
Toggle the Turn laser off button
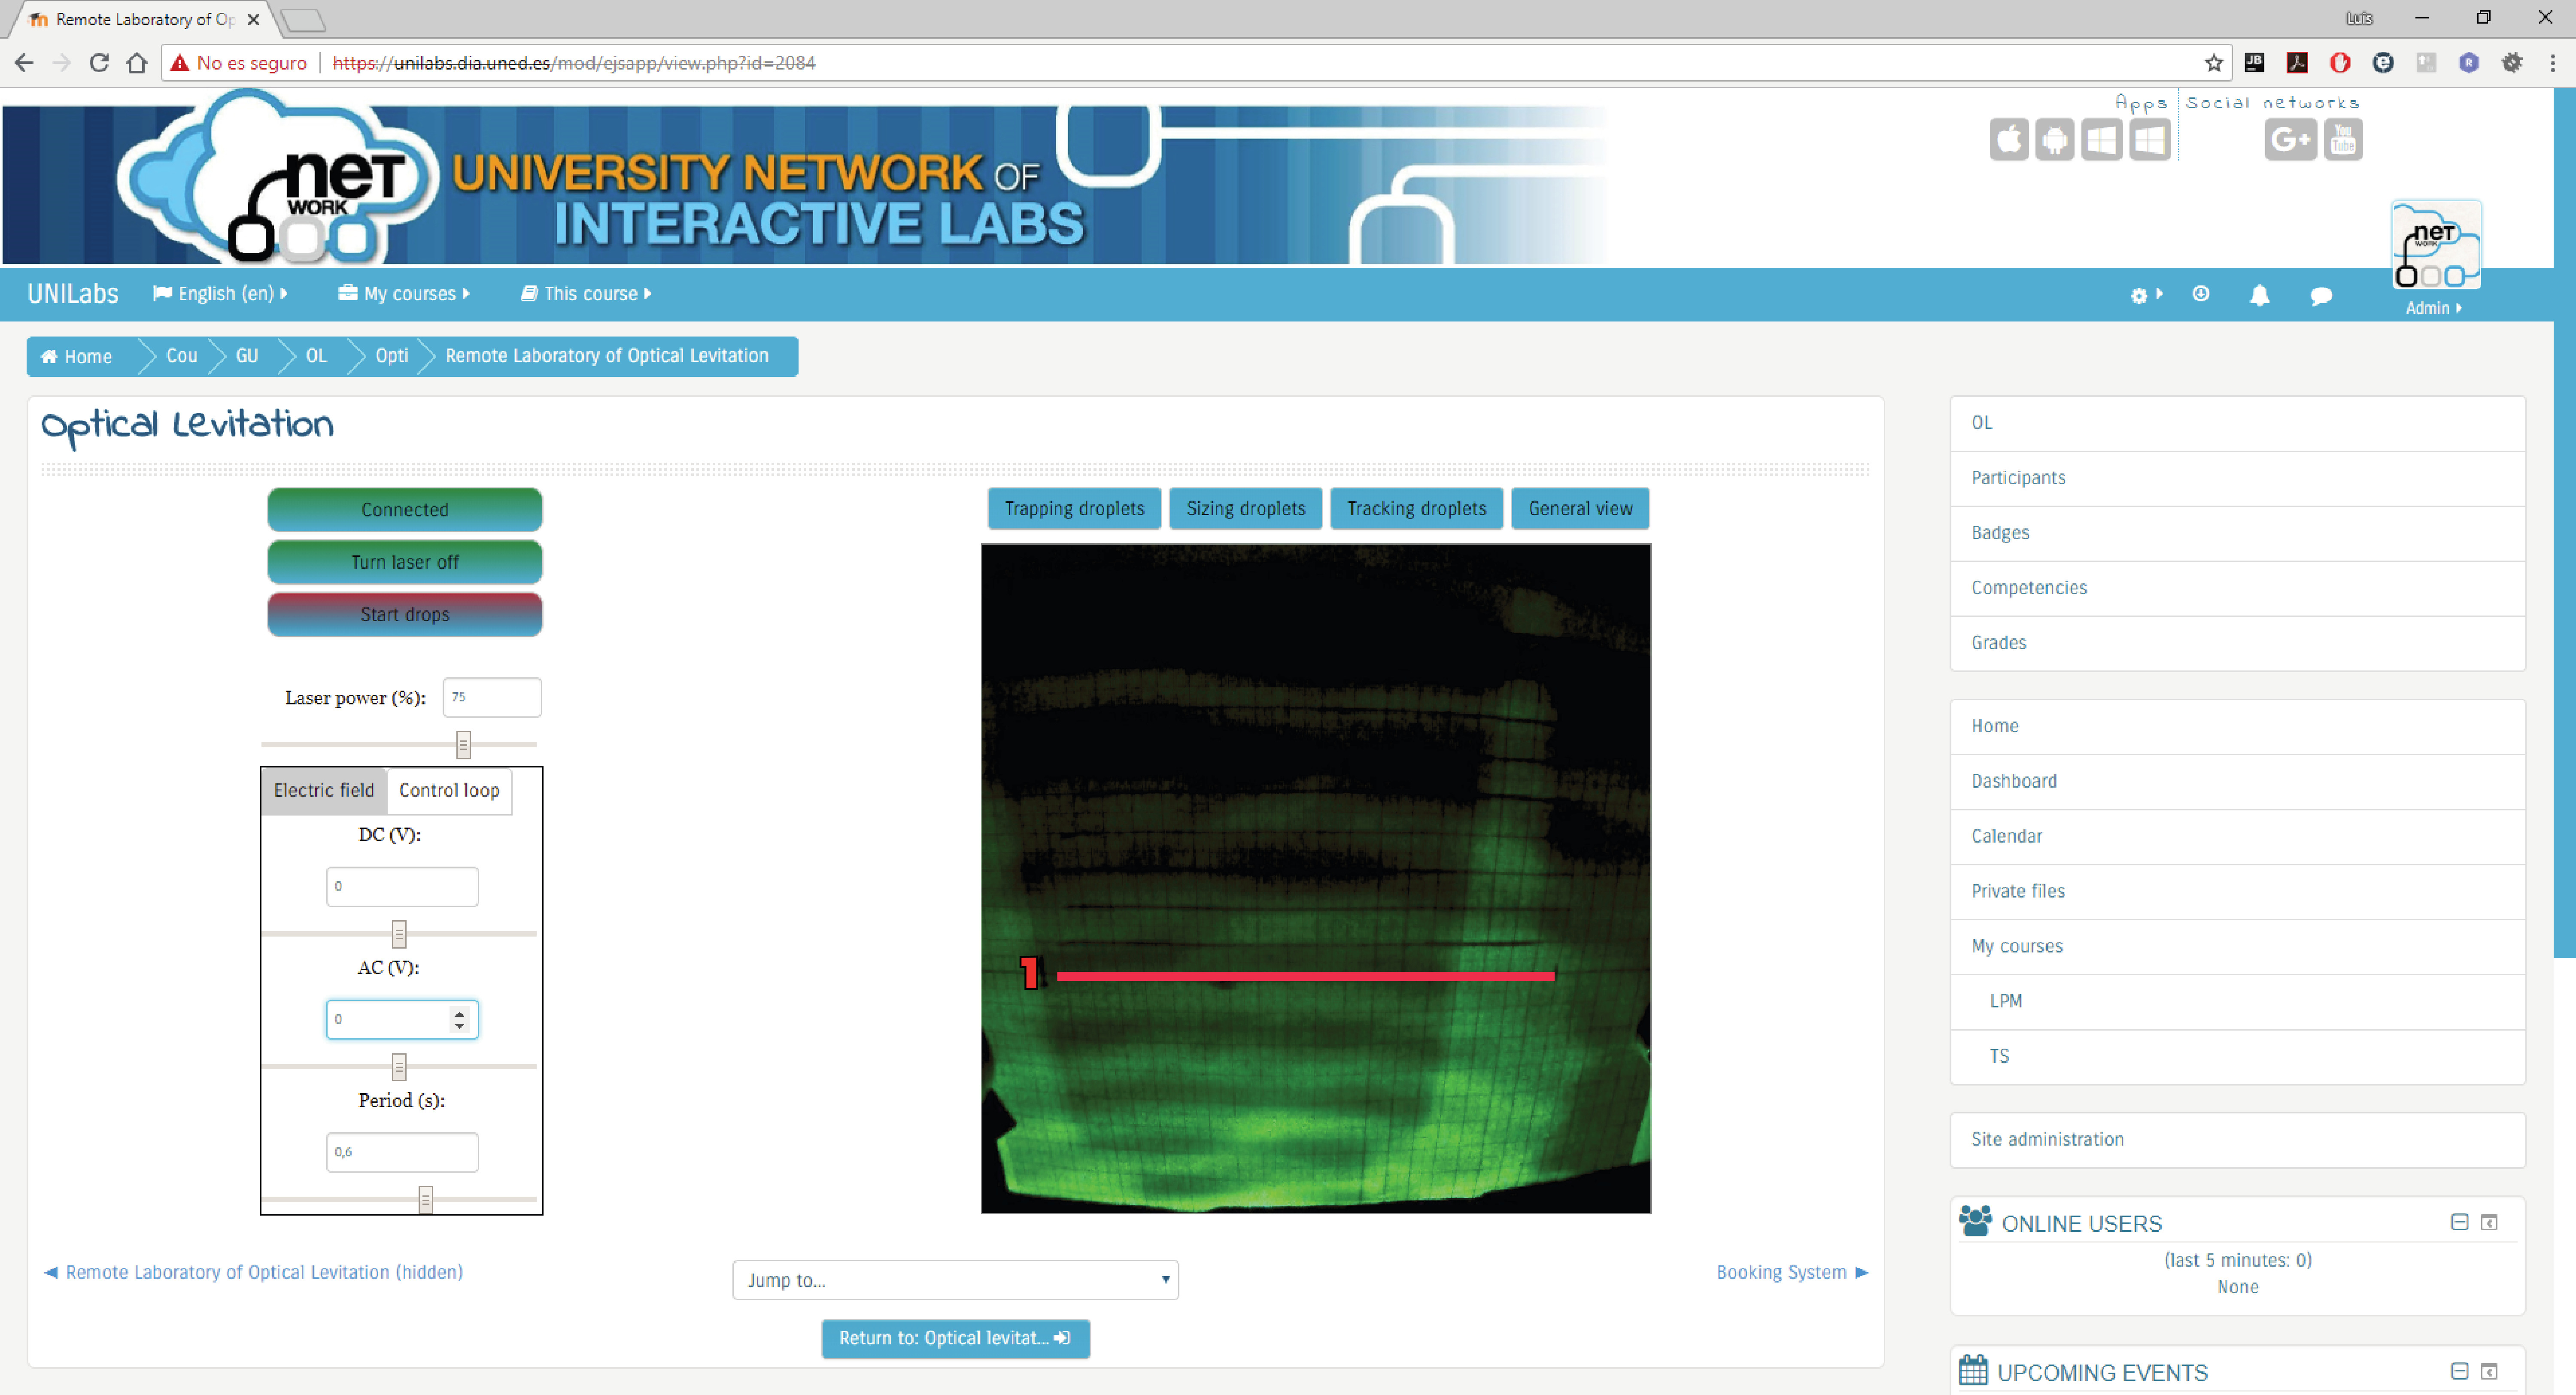coord(405,562)
